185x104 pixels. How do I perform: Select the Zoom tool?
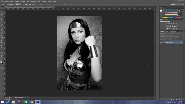point(2,58)
